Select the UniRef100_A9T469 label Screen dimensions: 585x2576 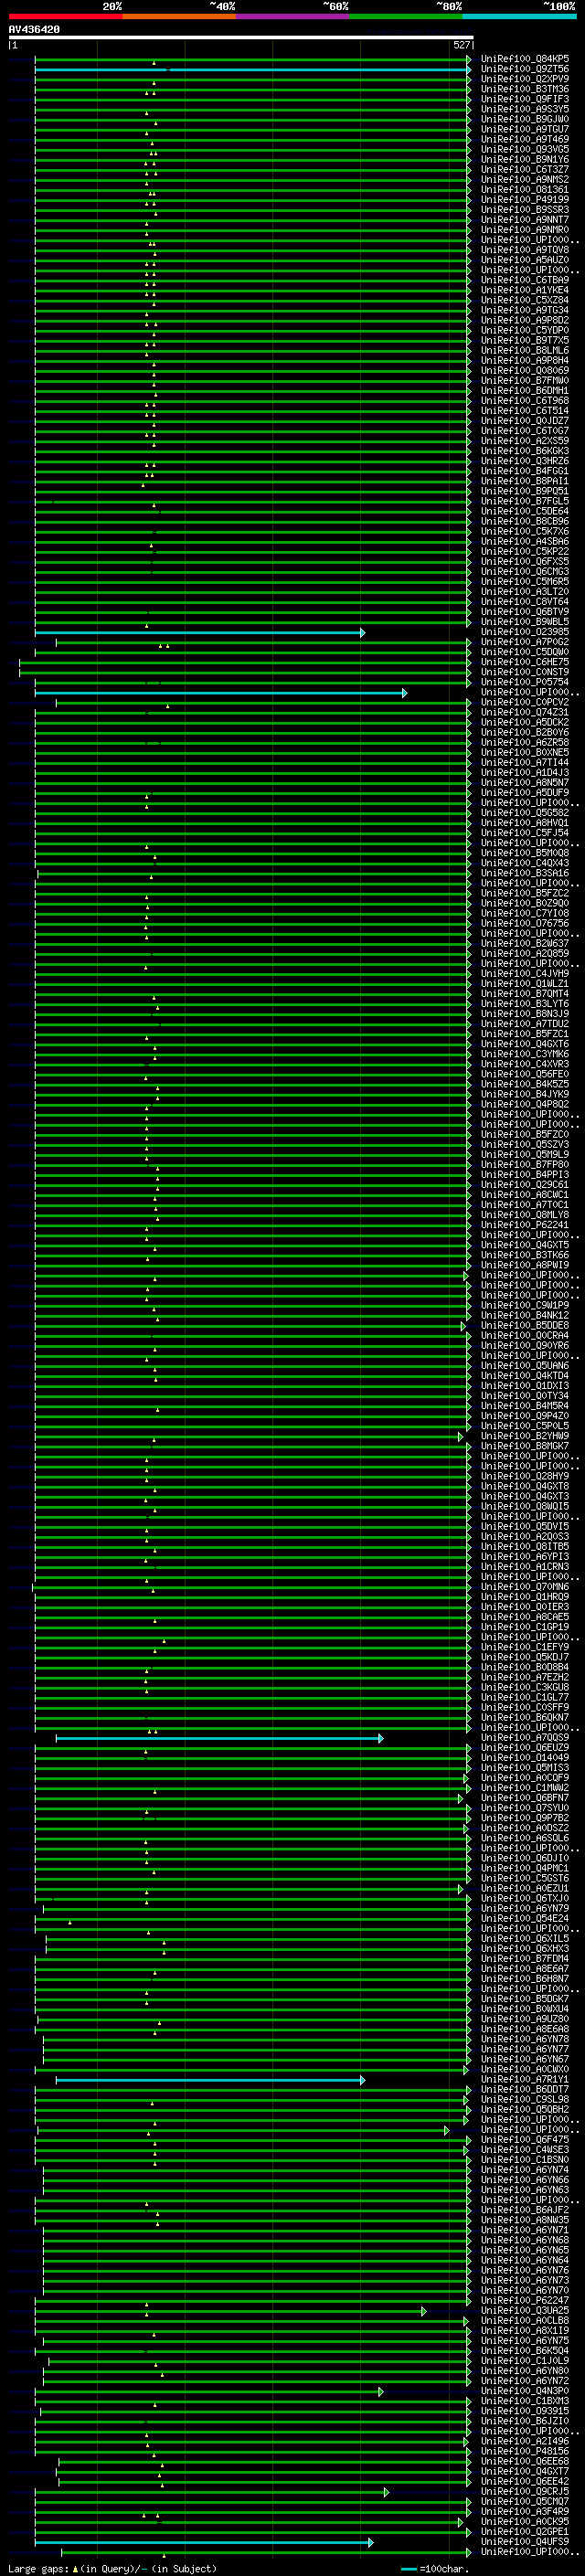tap(525, 139)
